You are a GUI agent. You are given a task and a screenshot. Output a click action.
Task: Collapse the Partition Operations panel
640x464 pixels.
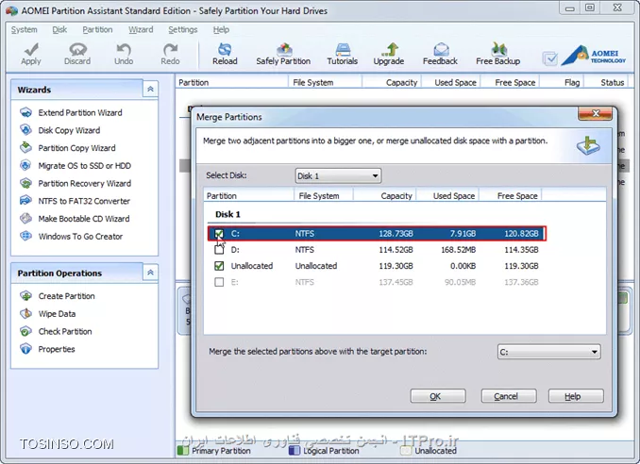tap(150, 273)
